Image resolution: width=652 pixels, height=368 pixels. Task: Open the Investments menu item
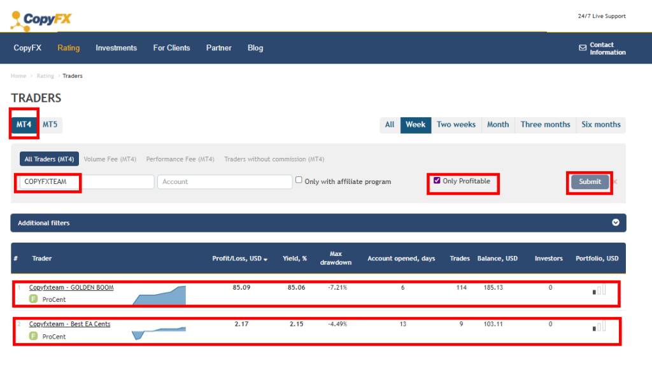click(116, 48)
